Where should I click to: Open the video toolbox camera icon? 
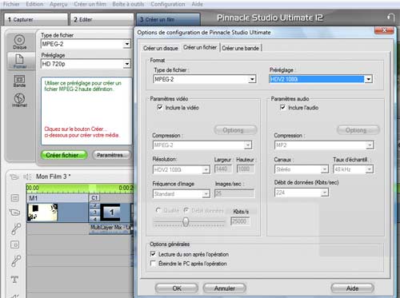tap(14, 177)
